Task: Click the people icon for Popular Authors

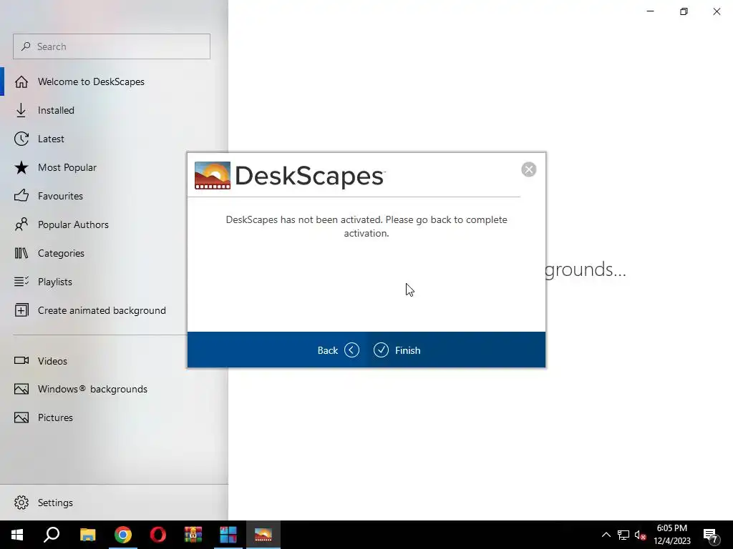Action: [x=21, y=224]
